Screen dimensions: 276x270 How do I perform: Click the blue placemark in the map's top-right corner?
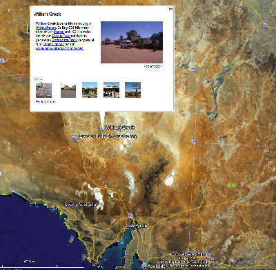(265, 25)
